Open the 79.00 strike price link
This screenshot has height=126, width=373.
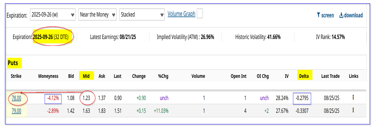pyautogui.click(x=16, y=110)
